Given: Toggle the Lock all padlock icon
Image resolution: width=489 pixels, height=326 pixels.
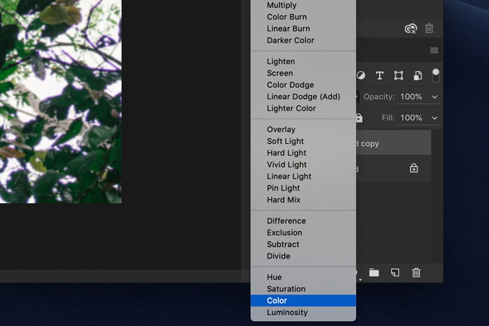Looking at the screenshot, I should coord(359,118).
